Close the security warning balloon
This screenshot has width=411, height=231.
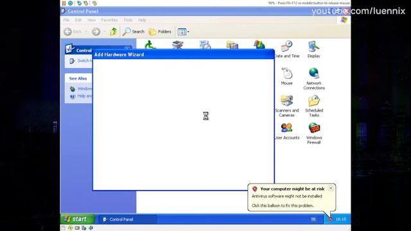pos(331,188)
